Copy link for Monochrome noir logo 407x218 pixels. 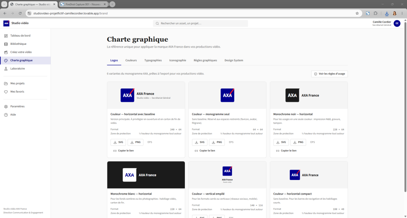click(286, 151)
